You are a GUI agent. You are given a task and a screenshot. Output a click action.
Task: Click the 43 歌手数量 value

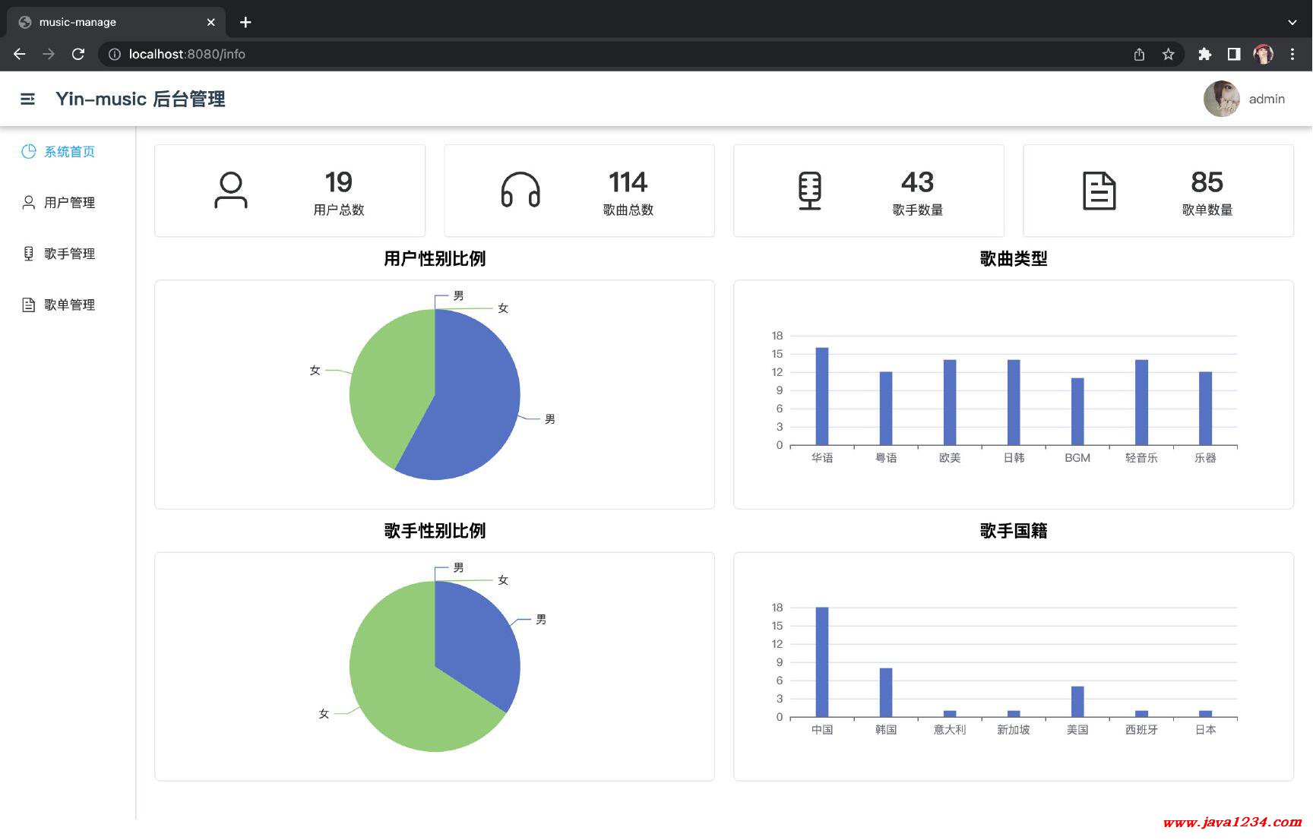(x=918, y=182)
